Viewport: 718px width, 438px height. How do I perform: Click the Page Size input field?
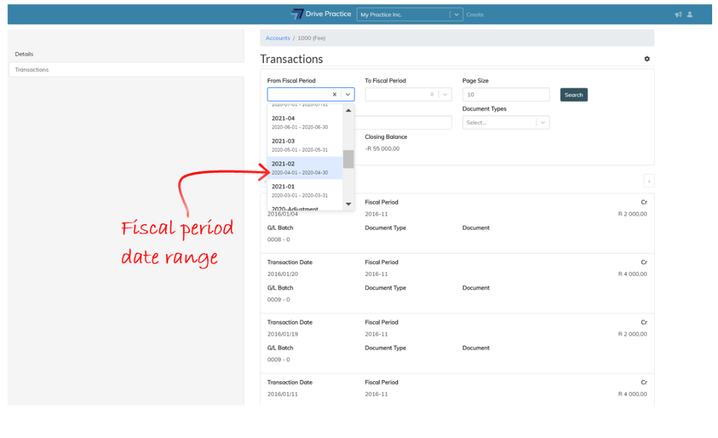(505, 95)
